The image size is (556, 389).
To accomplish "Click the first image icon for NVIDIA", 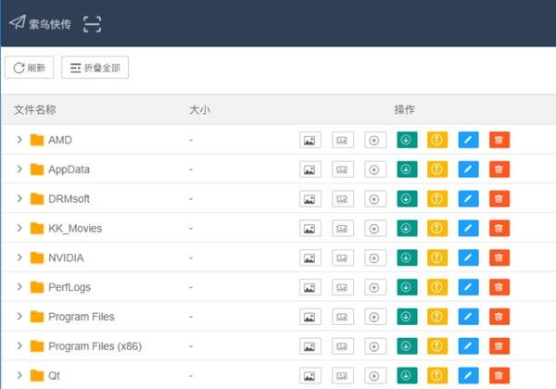I will (x=310, y=257).
